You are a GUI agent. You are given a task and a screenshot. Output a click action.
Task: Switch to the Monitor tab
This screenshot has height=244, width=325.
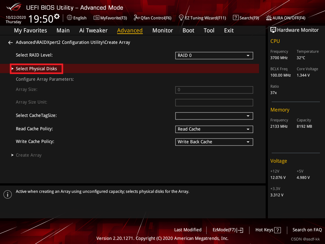click(x=162, y=30)
